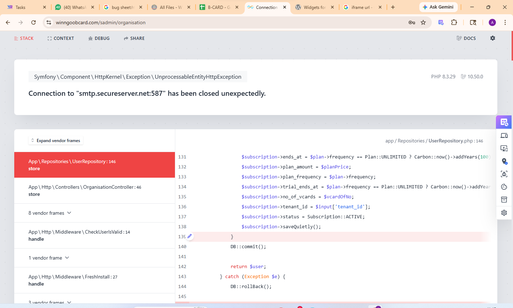The width and height of the screenshot is (513, 308).
Task: Go back in browser history
Action: [x=8, y=22]
